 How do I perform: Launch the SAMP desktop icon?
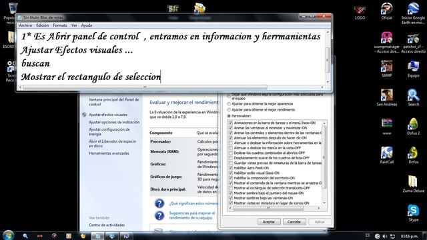pos(386,69)
